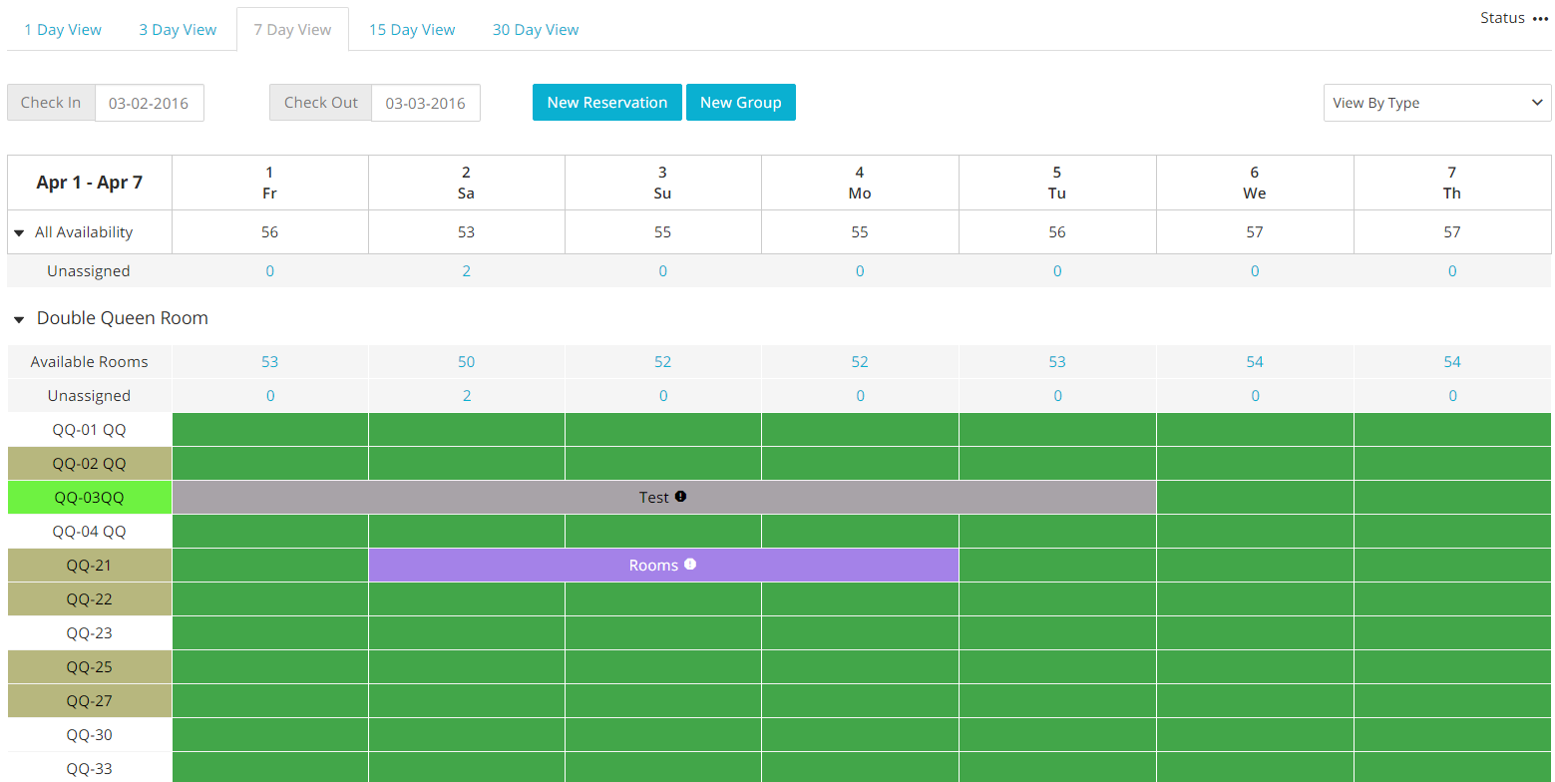This screenshot has height=782, width=1555.
Task: Select room label QQ-25
Action: coord(90,667)
